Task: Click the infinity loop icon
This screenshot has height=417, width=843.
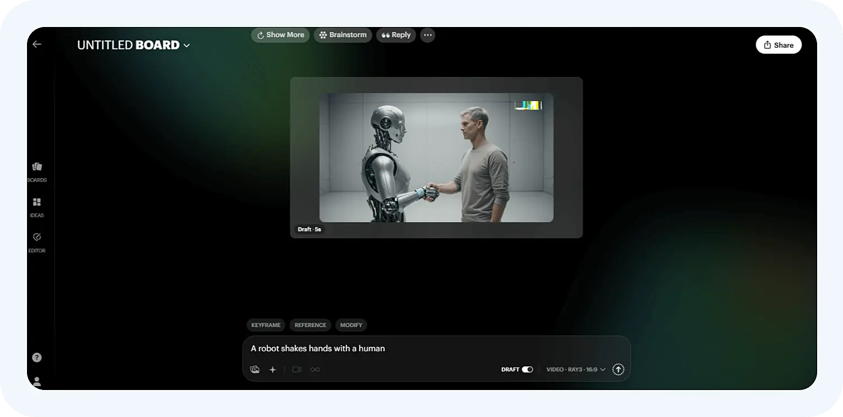Action: click(315, 370)
